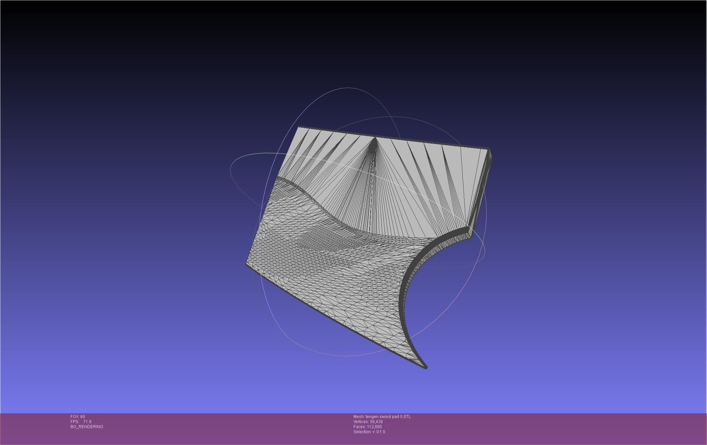Click the pointed bottom tip of the mesh
Viewport: 707px width, 445px height.
click(x=425, y=367)
